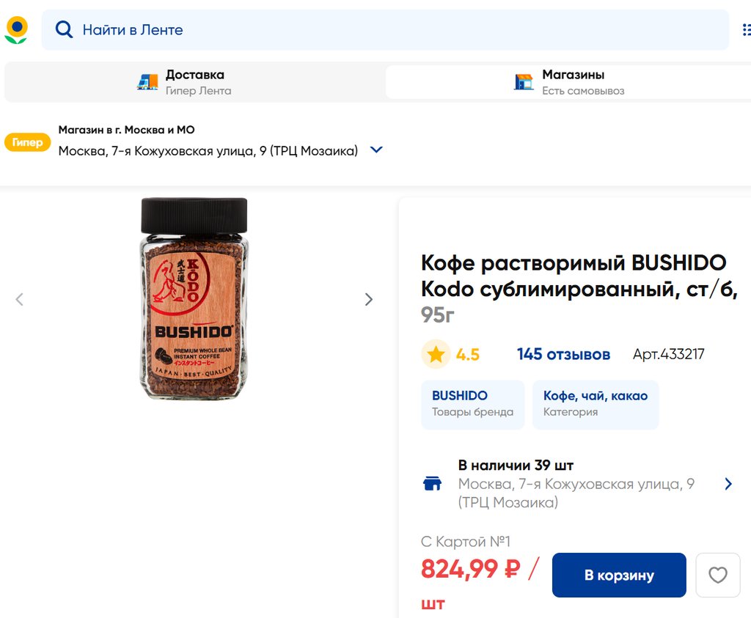Click the store availability icon
This screenshot has width=751, height=618.
[433, 484]
